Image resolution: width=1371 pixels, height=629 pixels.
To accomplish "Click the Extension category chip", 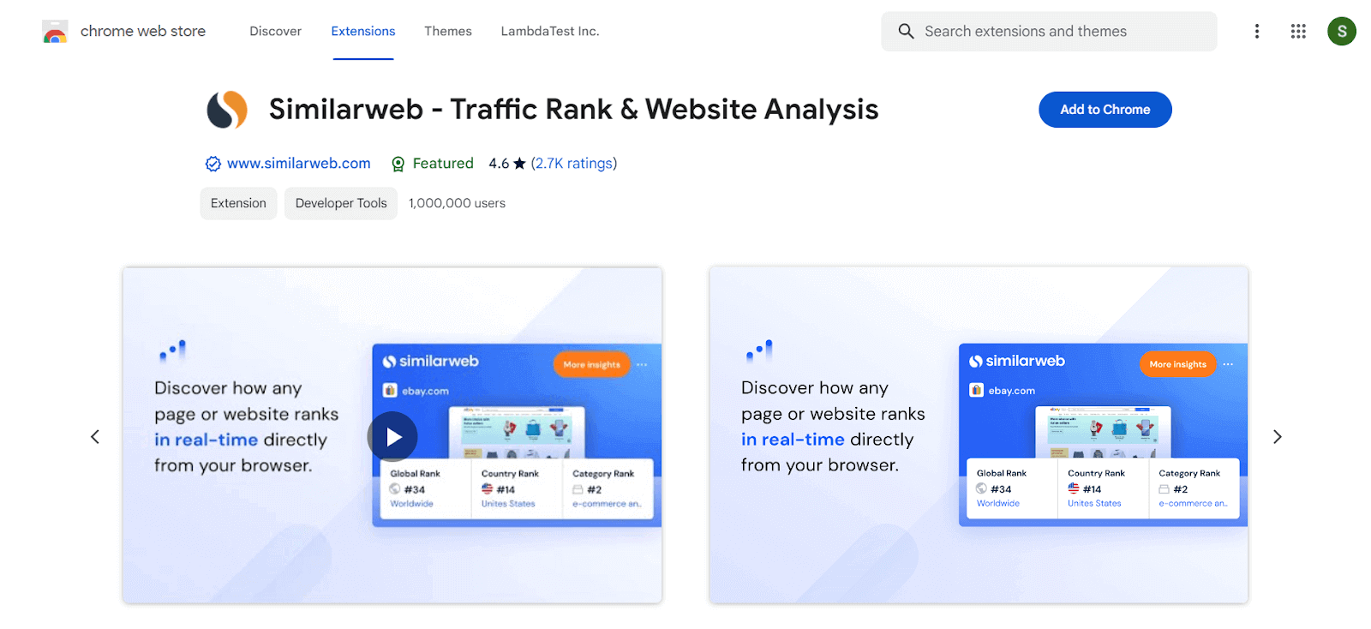I will (x=238, y=203).
